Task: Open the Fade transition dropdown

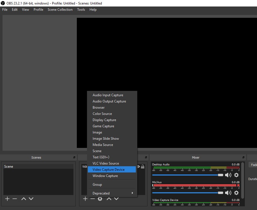Action: click(253, 165)
